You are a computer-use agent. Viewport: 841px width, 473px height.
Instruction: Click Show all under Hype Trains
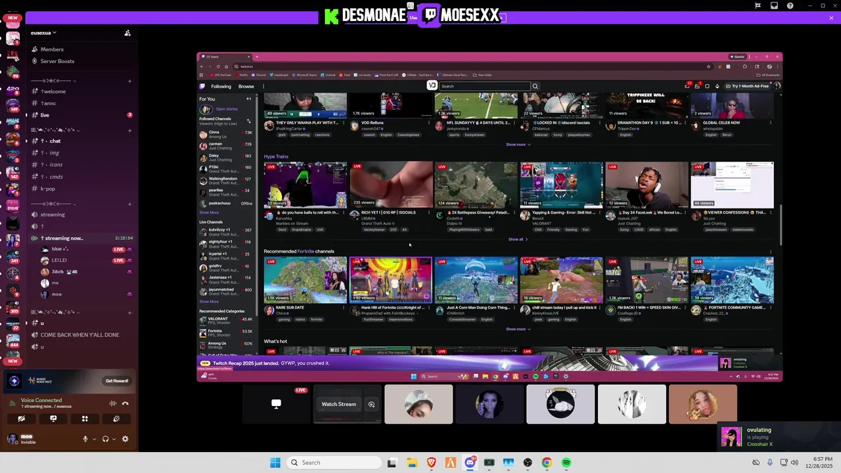point(518,239)
